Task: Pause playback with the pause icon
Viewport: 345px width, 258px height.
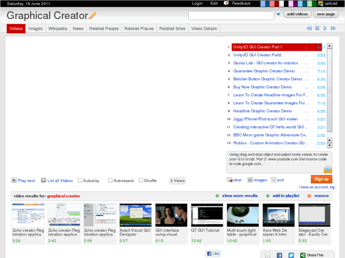Action: [x=317, y=28]
